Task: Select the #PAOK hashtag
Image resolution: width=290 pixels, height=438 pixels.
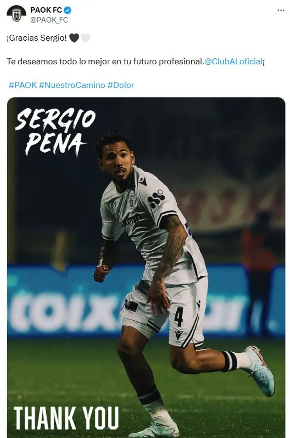Action: (23, 85)
